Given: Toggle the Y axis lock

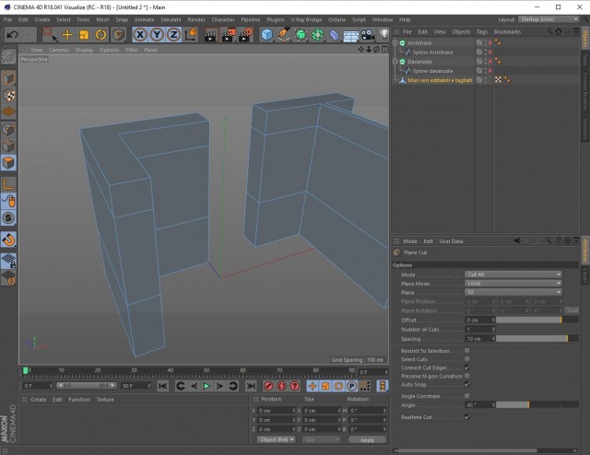Looking at the screenshot, I should pos(157,35).
